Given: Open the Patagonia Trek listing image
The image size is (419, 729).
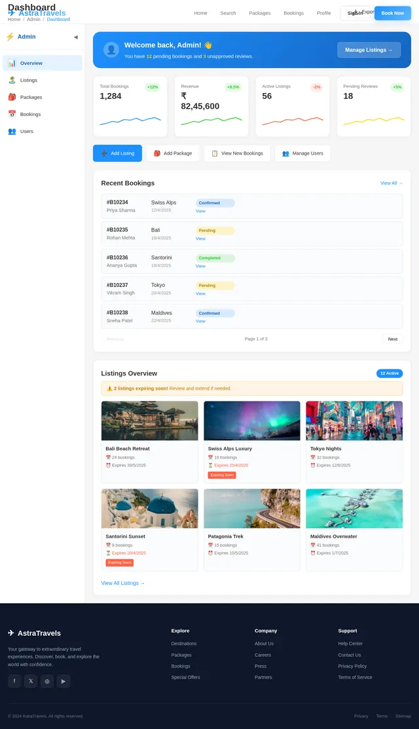Looking at the screenshot, I should [252, 509].
